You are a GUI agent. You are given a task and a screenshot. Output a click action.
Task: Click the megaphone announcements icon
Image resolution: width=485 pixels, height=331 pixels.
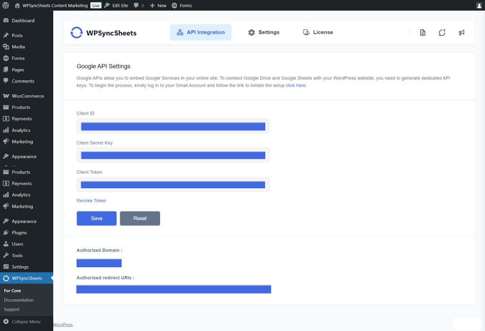click(461, 33)
